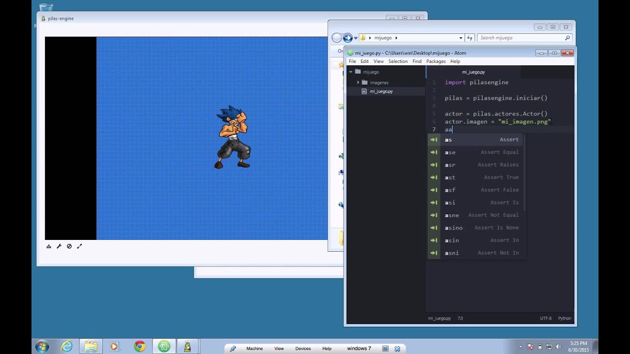Open the Find menu in Atom

click(417, 61)
